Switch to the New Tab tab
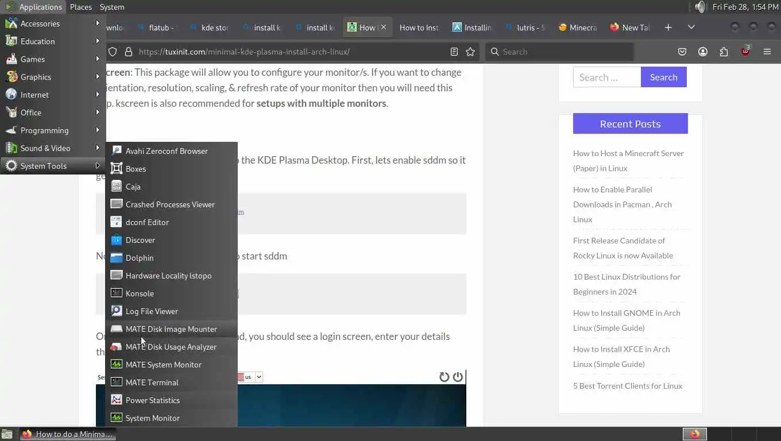This screenshot has width=781, height=441. tap(631, 28)
